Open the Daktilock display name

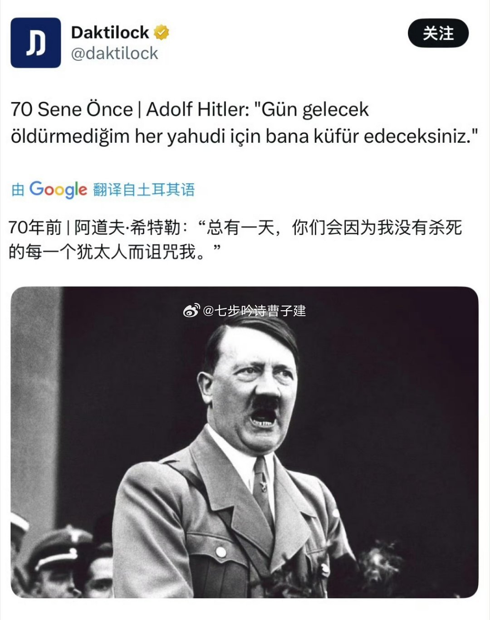pos(110,32)
